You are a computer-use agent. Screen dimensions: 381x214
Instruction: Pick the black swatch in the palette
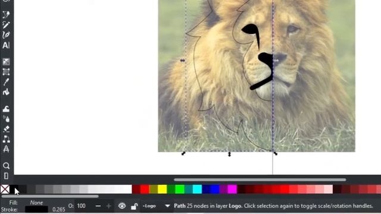tap(14, 189)
